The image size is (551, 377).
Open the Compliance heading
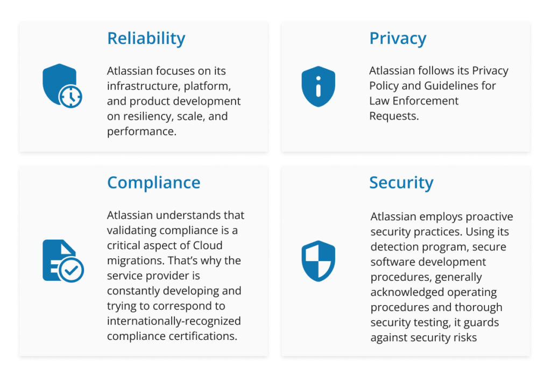pyautogui.click(x=153, y=183)
